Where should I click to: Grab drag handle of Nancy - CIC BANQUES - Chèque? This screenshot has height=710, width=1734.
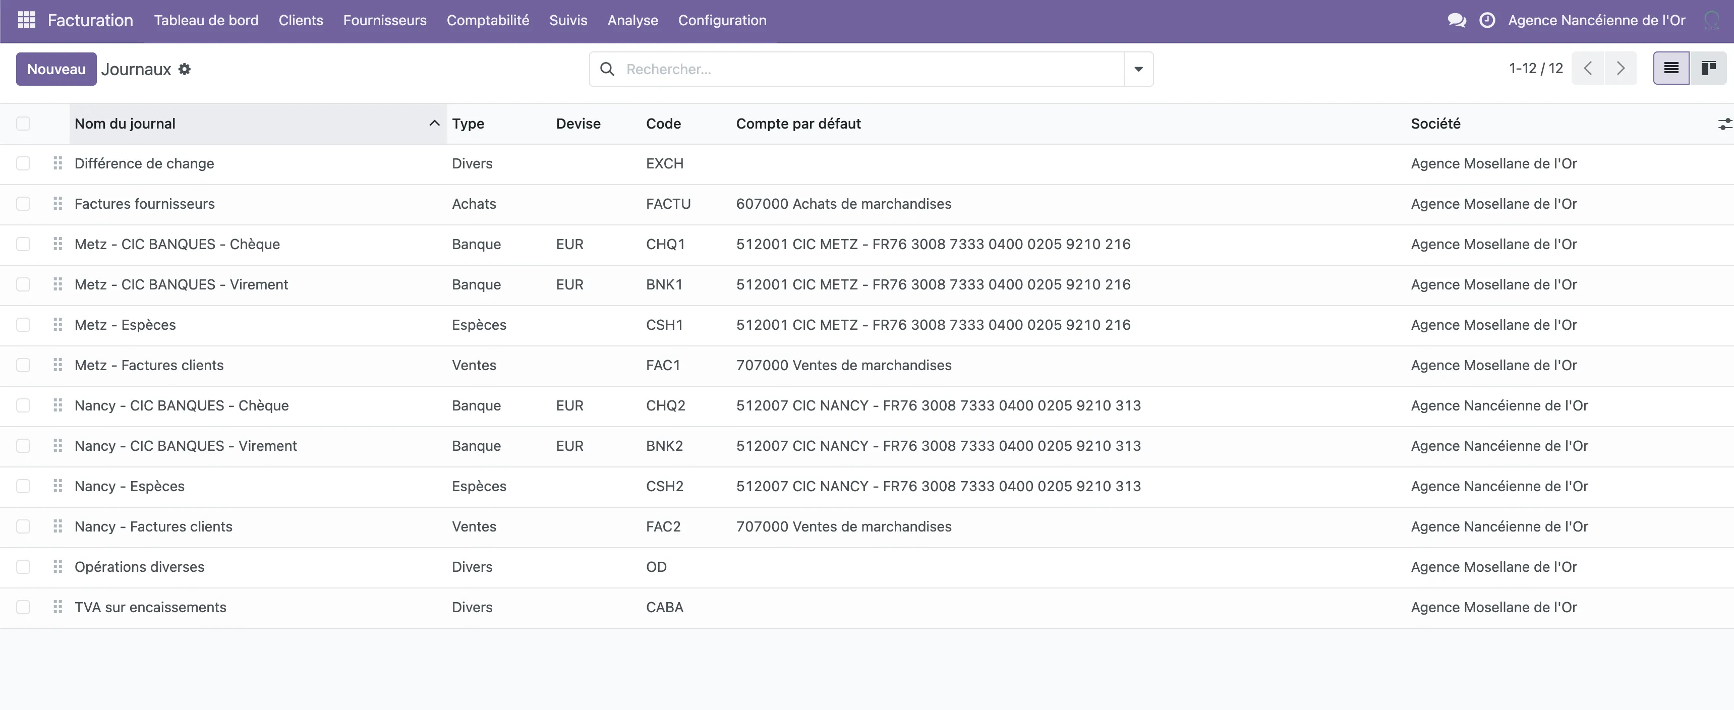click(58, 406)
